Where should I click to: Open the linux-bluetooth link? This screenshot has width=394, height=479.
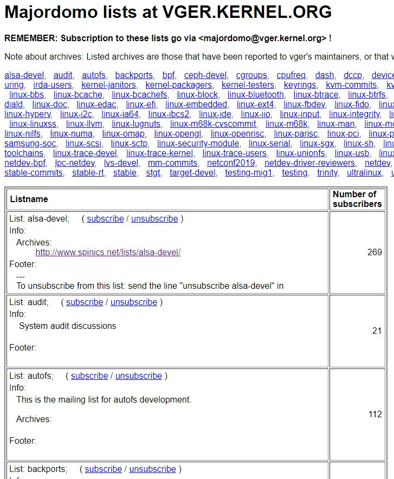click(256, 95)
